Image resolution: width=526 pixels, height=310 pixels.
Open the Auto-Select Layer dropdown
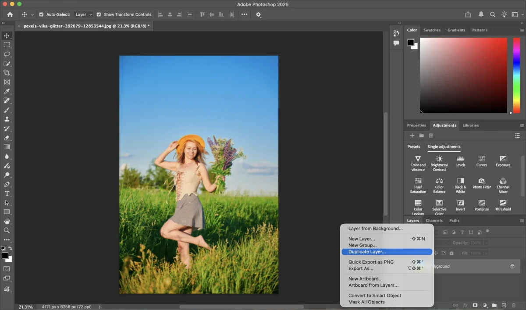84,14
